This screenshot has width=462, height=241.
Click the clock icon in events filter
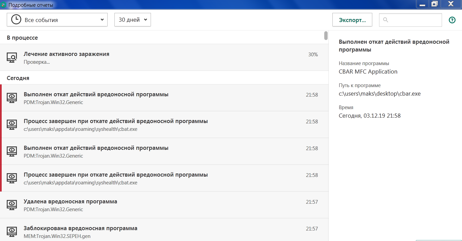point(16,20)
